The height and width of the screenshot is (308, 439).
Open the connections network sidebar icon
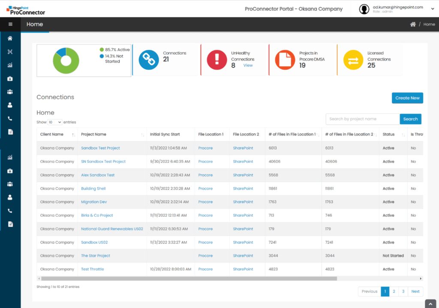click(x=10, y=52)
